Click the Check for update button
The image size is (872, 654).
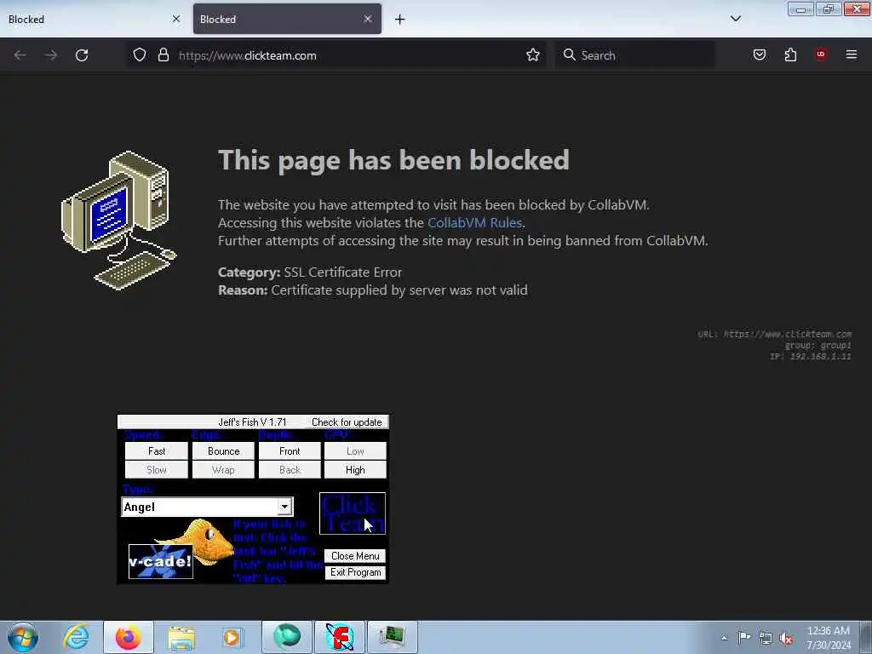[x=347, y=422]
